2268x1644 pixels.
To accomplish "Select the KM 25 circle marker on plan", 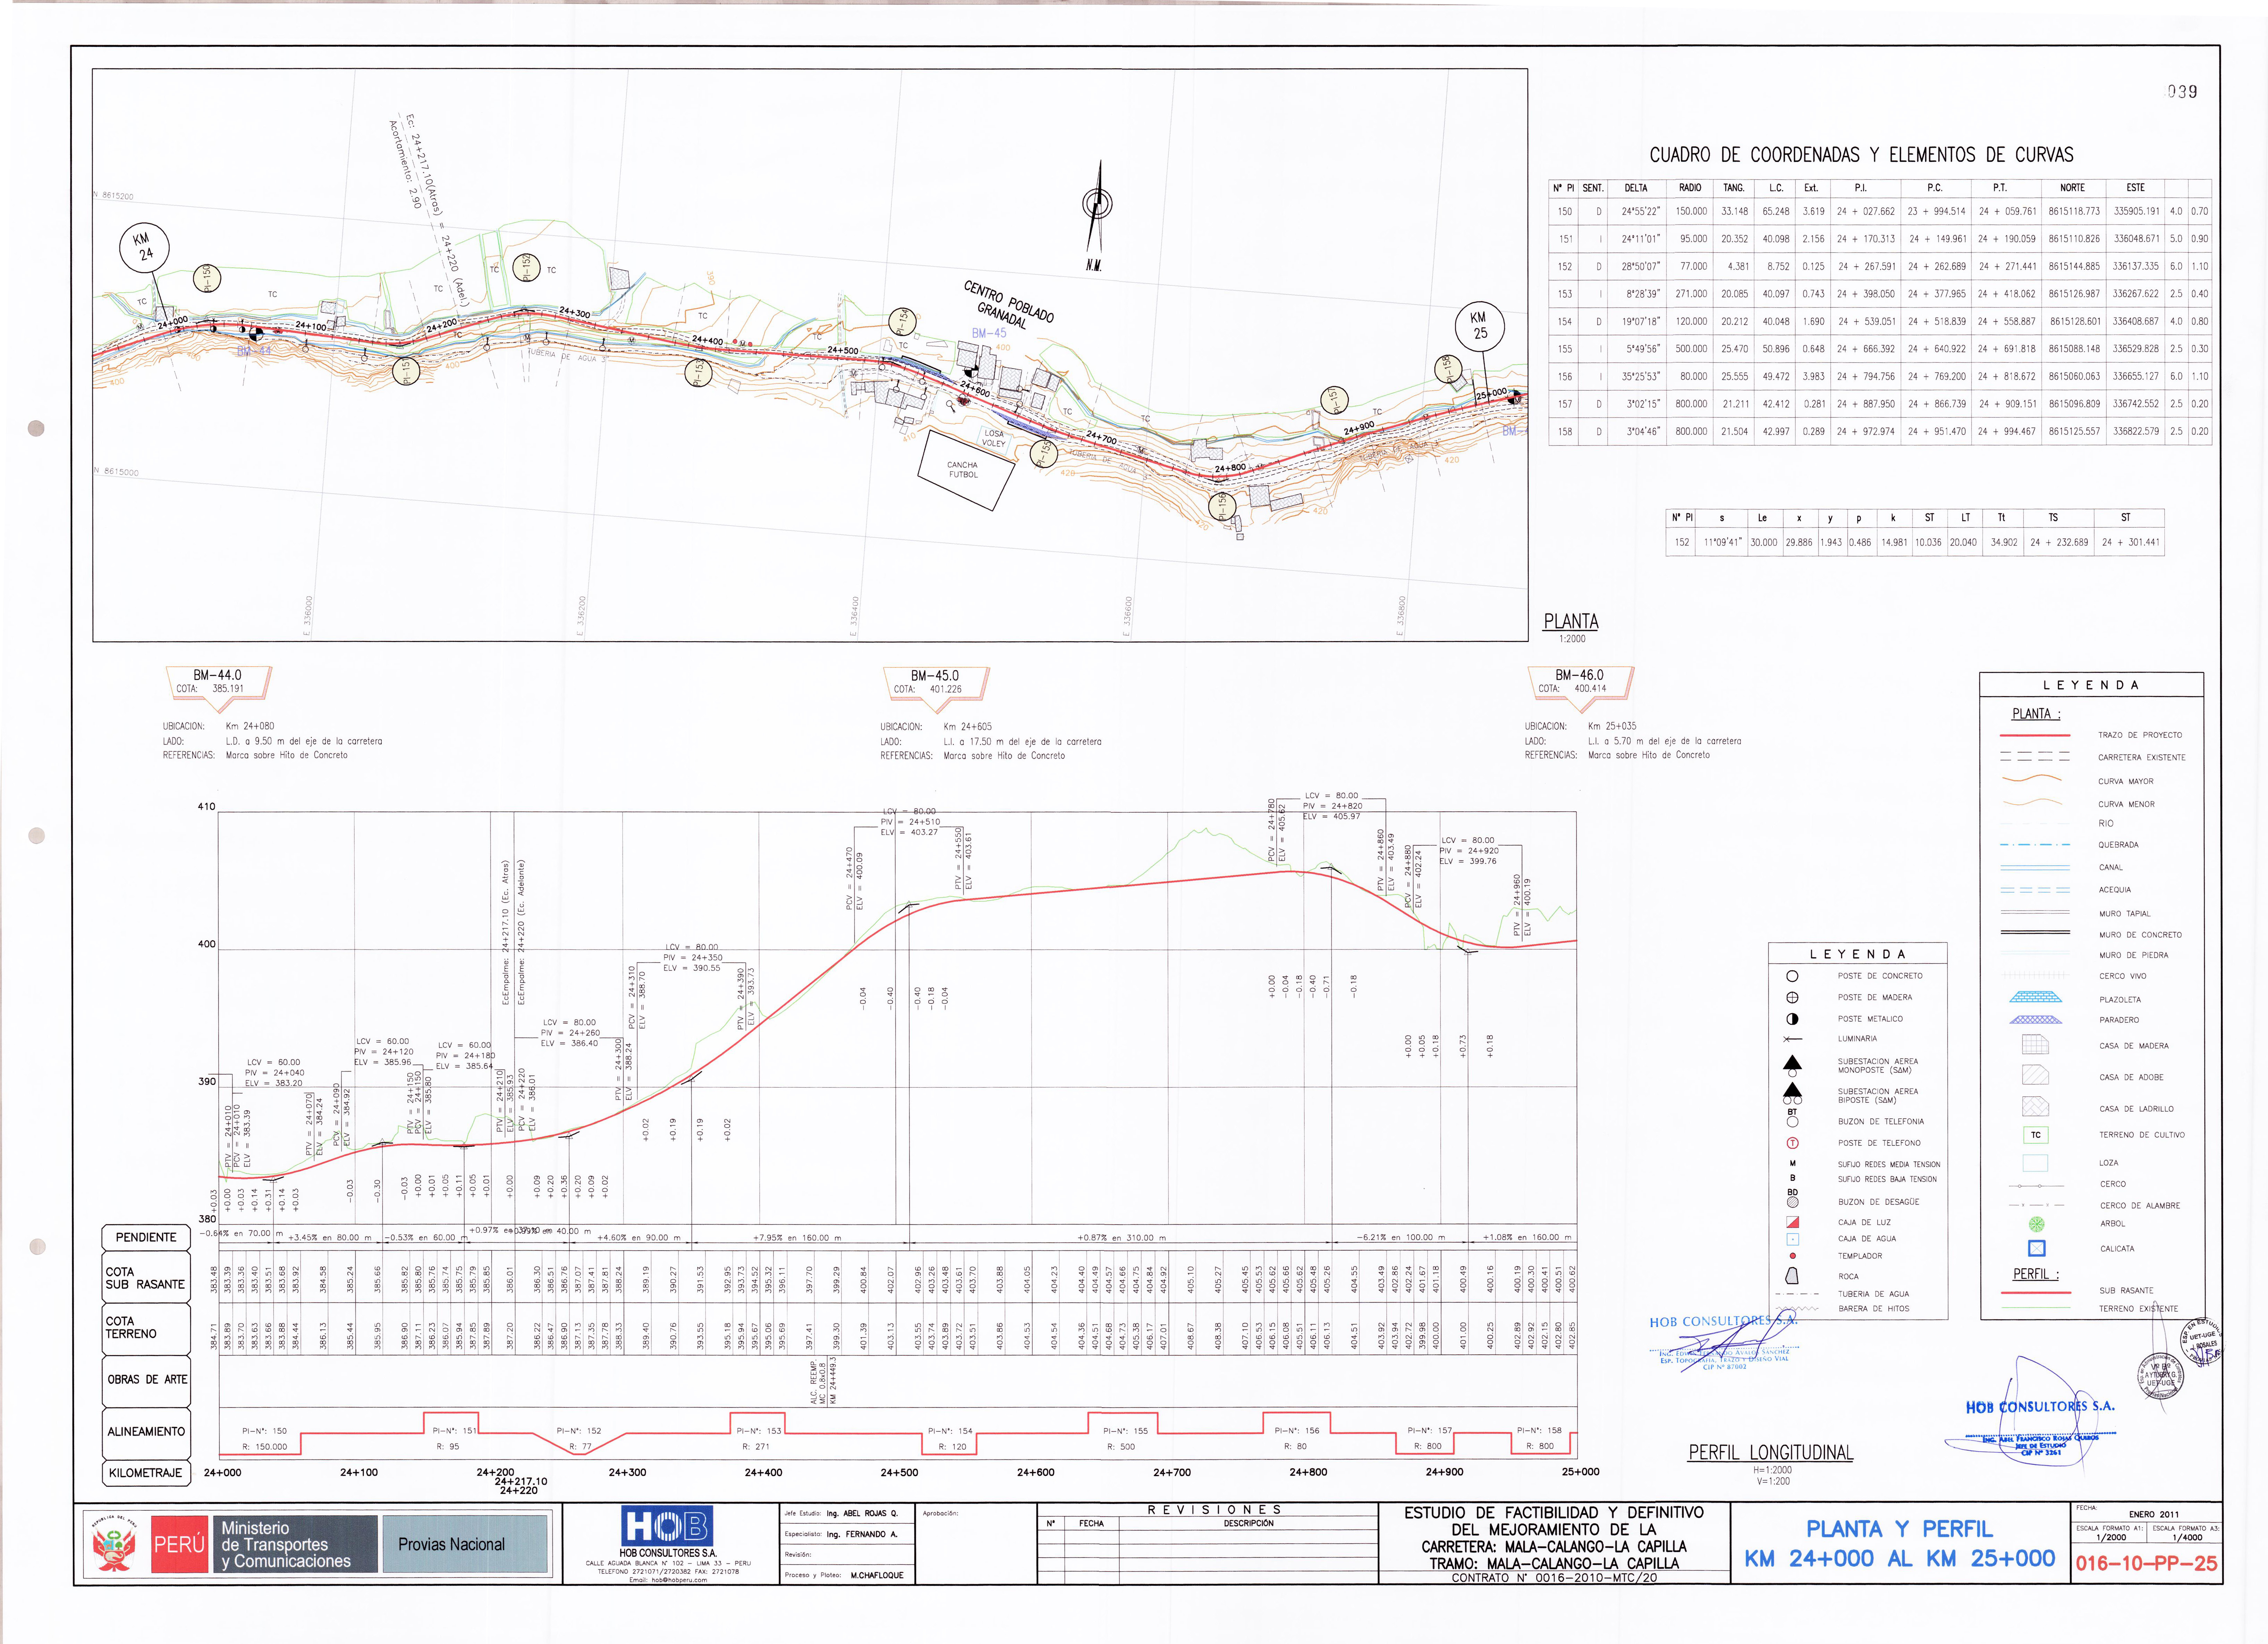I will click(x=1480, y=326).
